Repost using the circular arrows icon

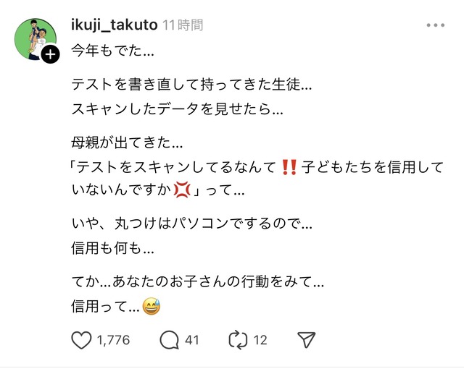pyautogui.click(x=238, y=340)
